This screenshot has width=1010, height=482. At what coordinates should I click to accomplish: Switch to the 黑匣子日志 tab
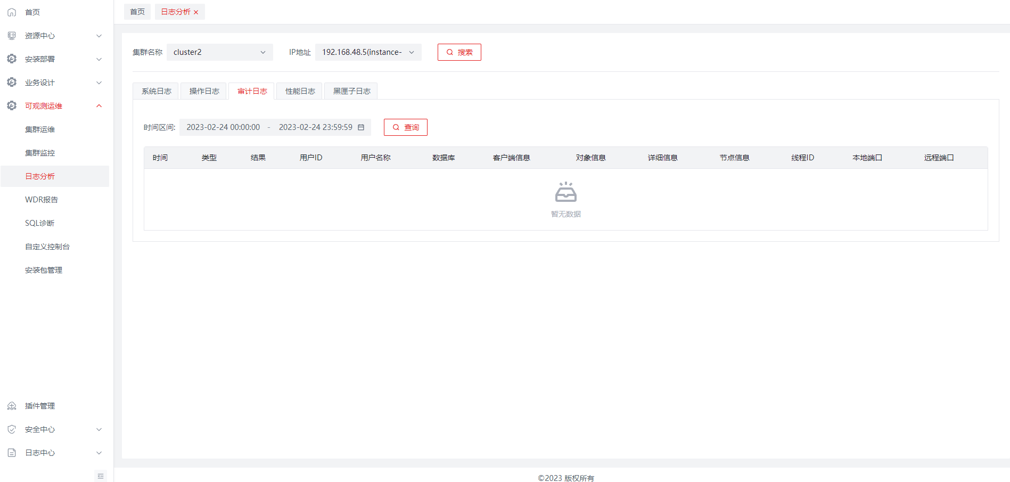pos(351,91)
